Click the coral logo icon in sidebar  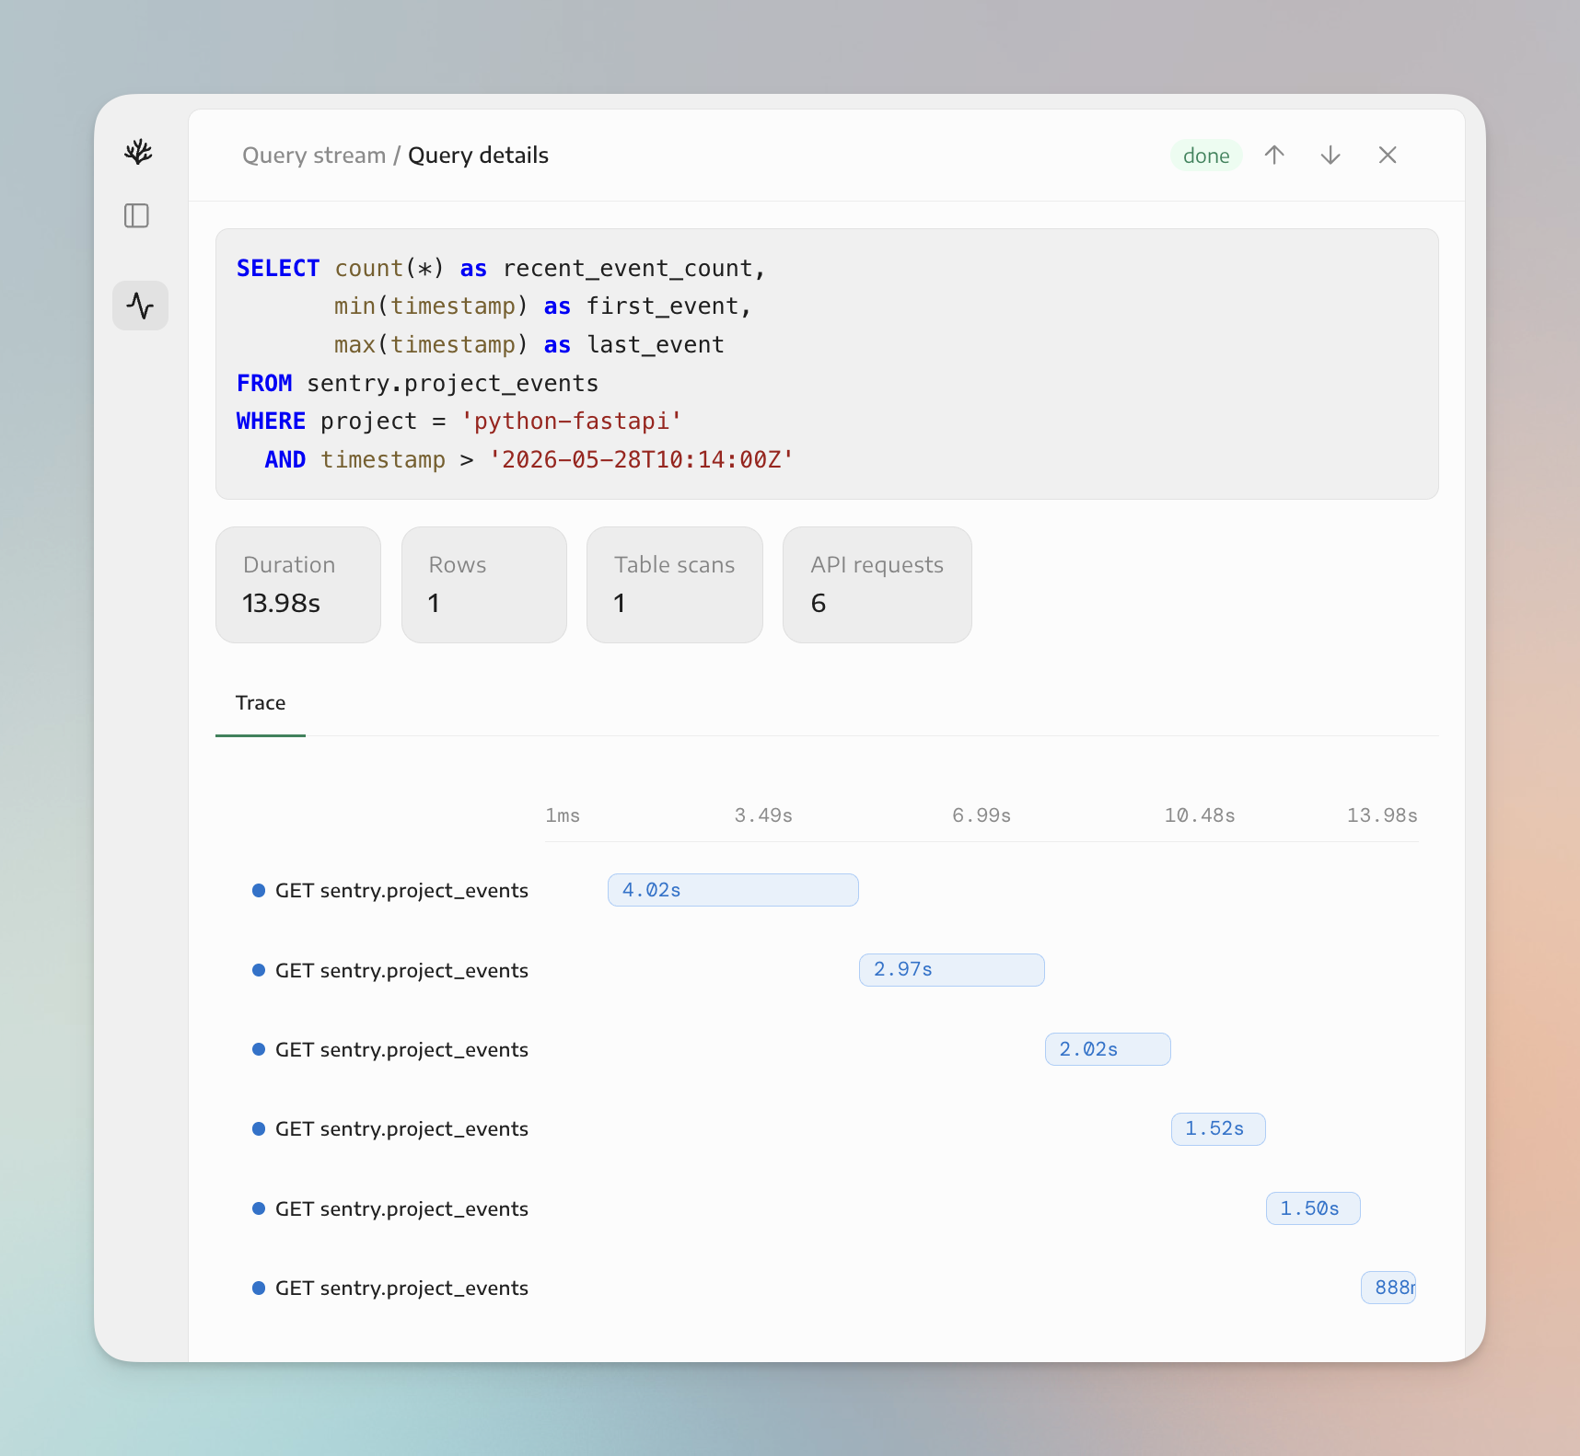[138, 152]
